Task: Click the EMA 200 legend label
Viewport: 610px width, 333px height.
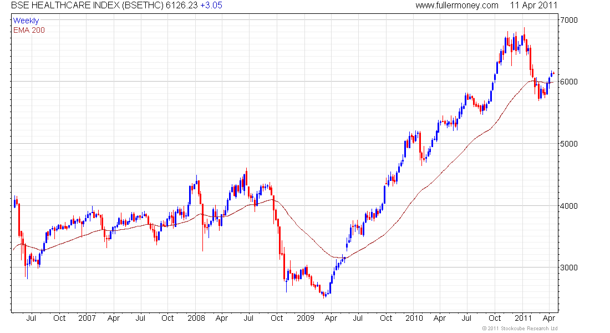Action: point(29,30)
